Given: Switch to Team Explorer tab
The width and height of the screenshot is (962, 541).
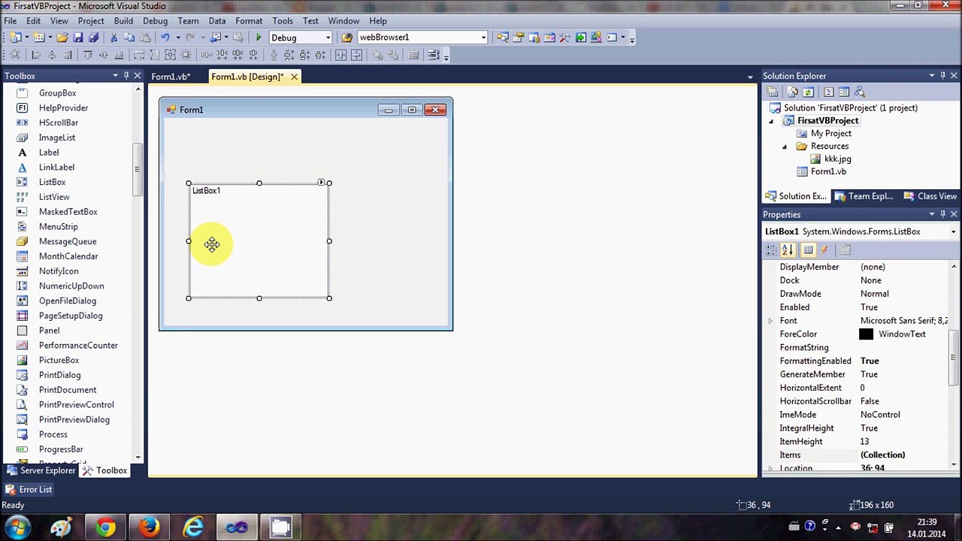Looking at the screenshot, I should point(864,196).
